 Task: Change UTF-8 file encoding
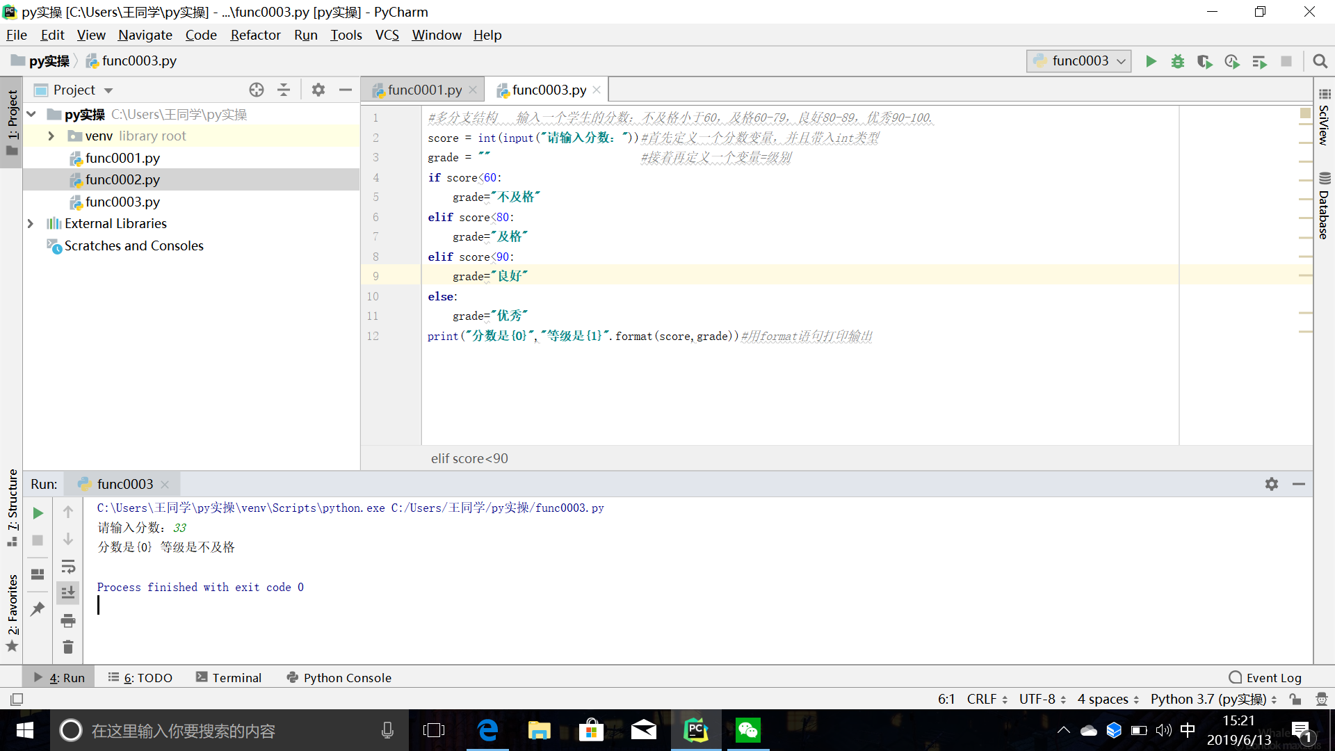(1042, 699)
